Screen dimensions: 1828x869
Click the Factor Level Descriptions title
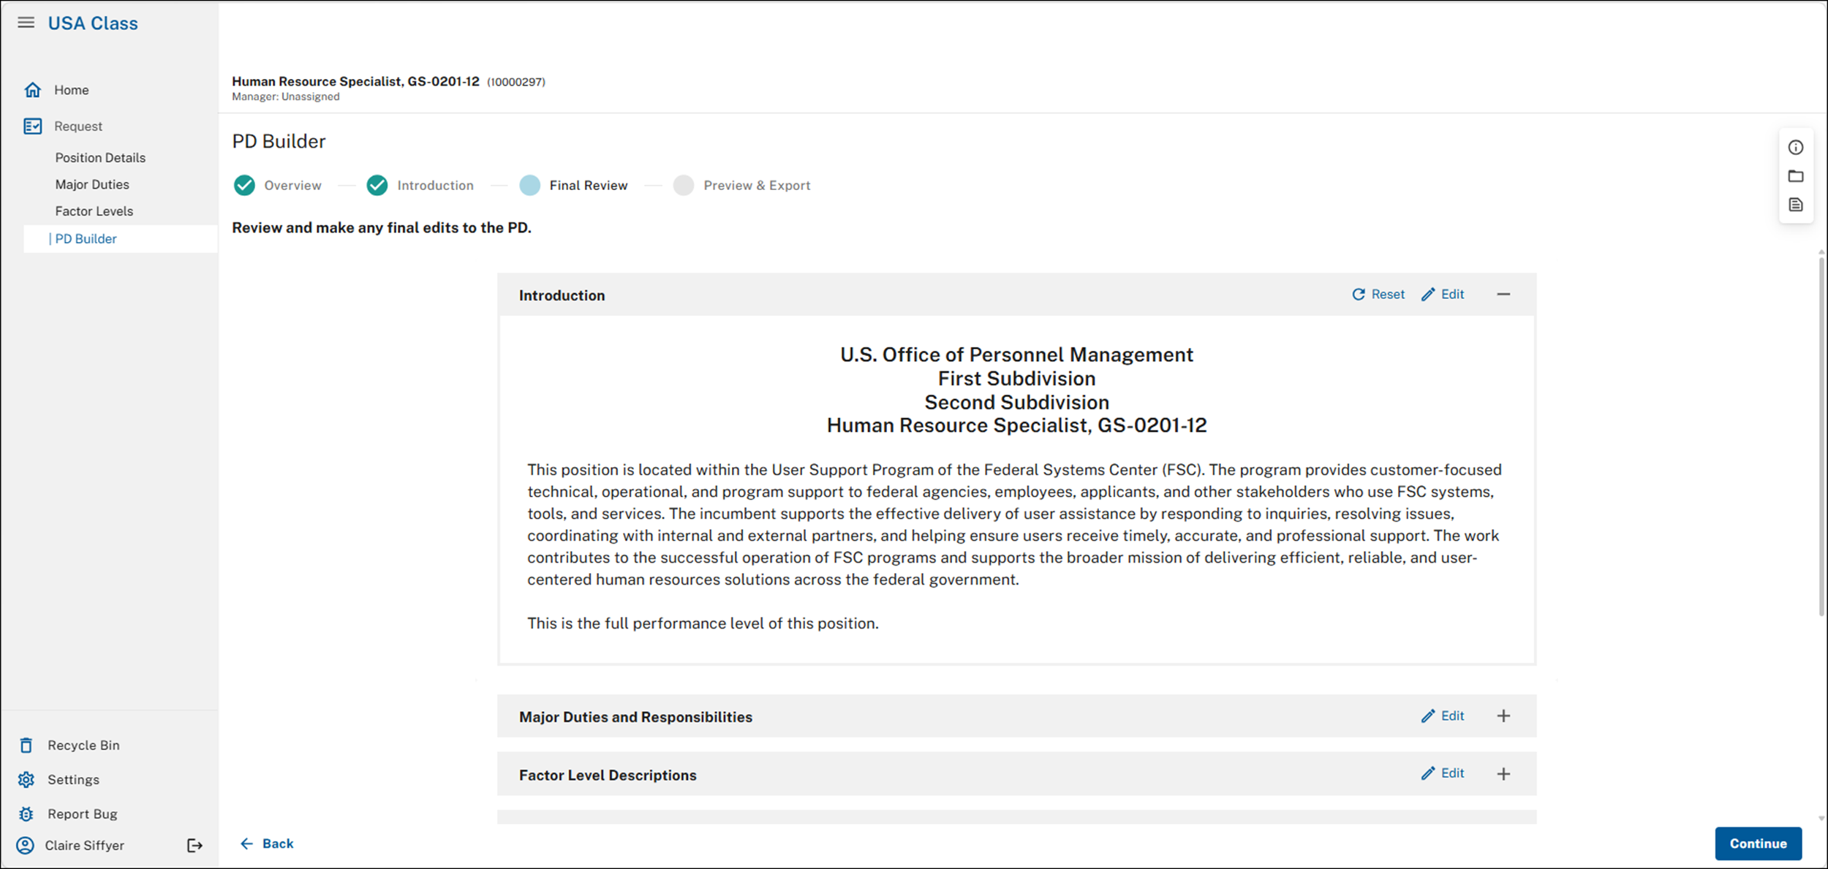608,775
